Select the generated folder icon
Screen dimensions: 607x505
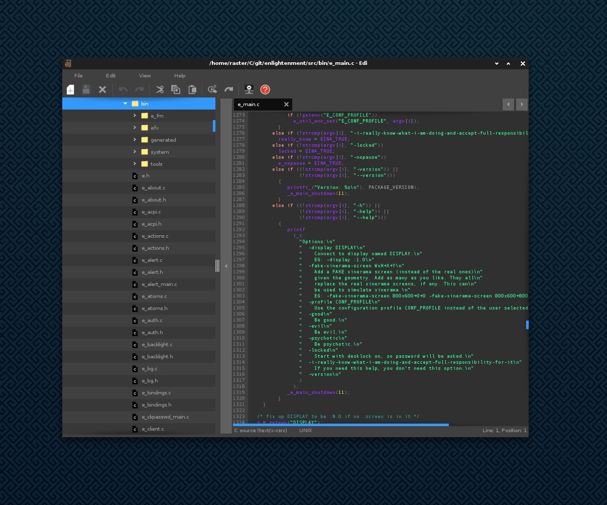click(x=145, y=140)
